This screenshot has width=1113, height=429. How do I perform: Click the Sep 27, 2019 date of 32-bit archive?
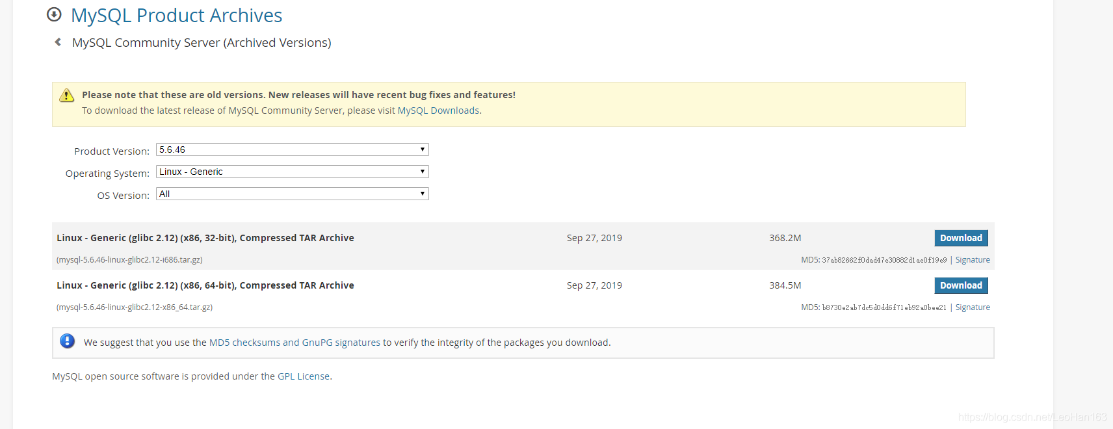pyautogui.click(x=594, y=238)
